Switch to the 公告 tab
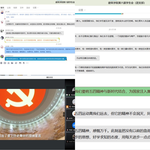Image resolution: width=150 pixels, height=150 pixels. point(9,8)
